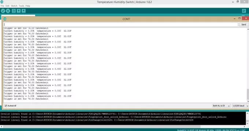Image resolution: width=249 pixels, height=131 pixels.
Task: Click console horizontal scrollbar right arrow
Action: click(x=245, y=127)
